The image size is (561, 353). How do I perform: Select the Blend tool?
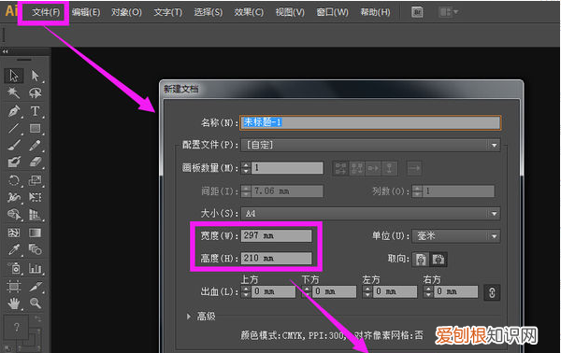point(35,249)
